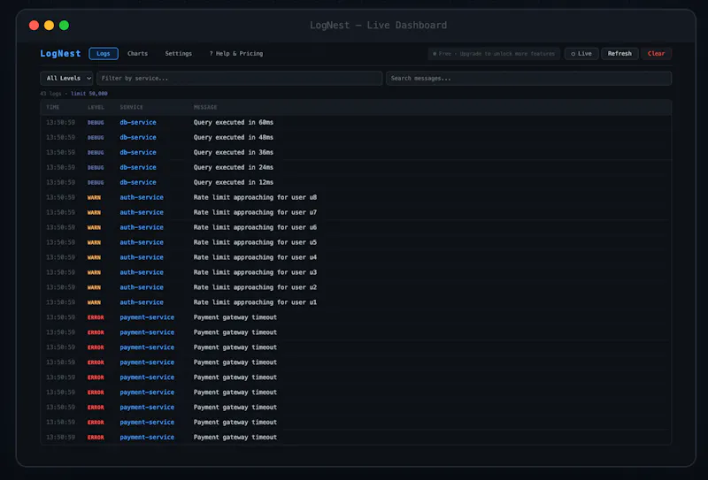The image size is (708, 480).
Task: Click timestamp of the user u6 row
Action: (60, 227)
